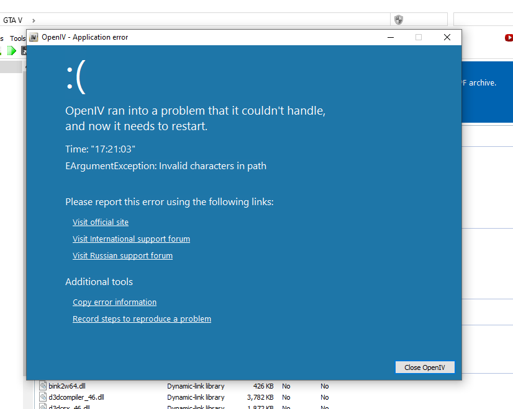Click the bink2w64.dll file icon
This screenshot has width=513, height=409.
[43, 386]
